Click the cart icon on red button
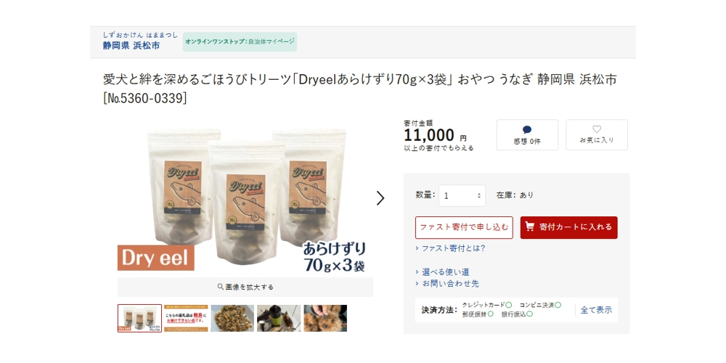 530,227
